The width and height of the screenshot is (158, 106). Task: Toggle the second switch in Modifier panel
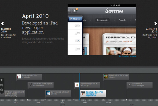pyautogui.click(x=77, y=33)
